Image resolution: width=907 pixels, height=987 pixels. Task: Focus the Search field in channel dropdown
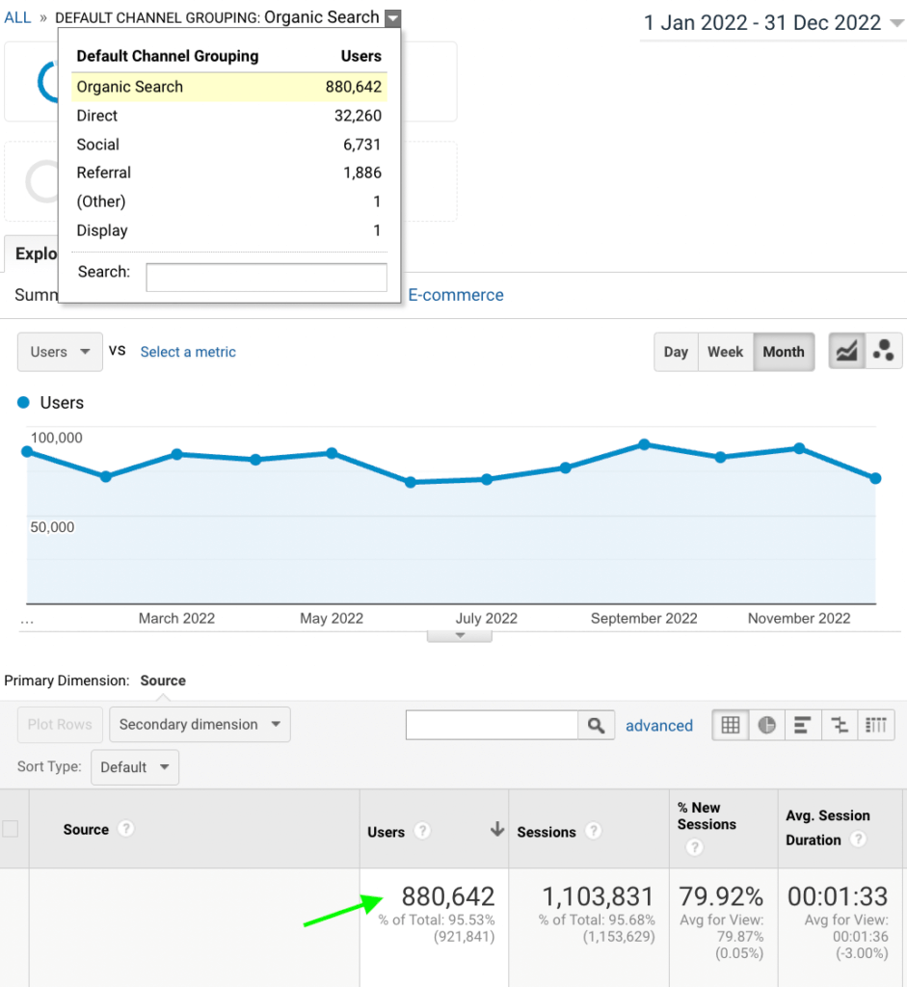point(266,278)
